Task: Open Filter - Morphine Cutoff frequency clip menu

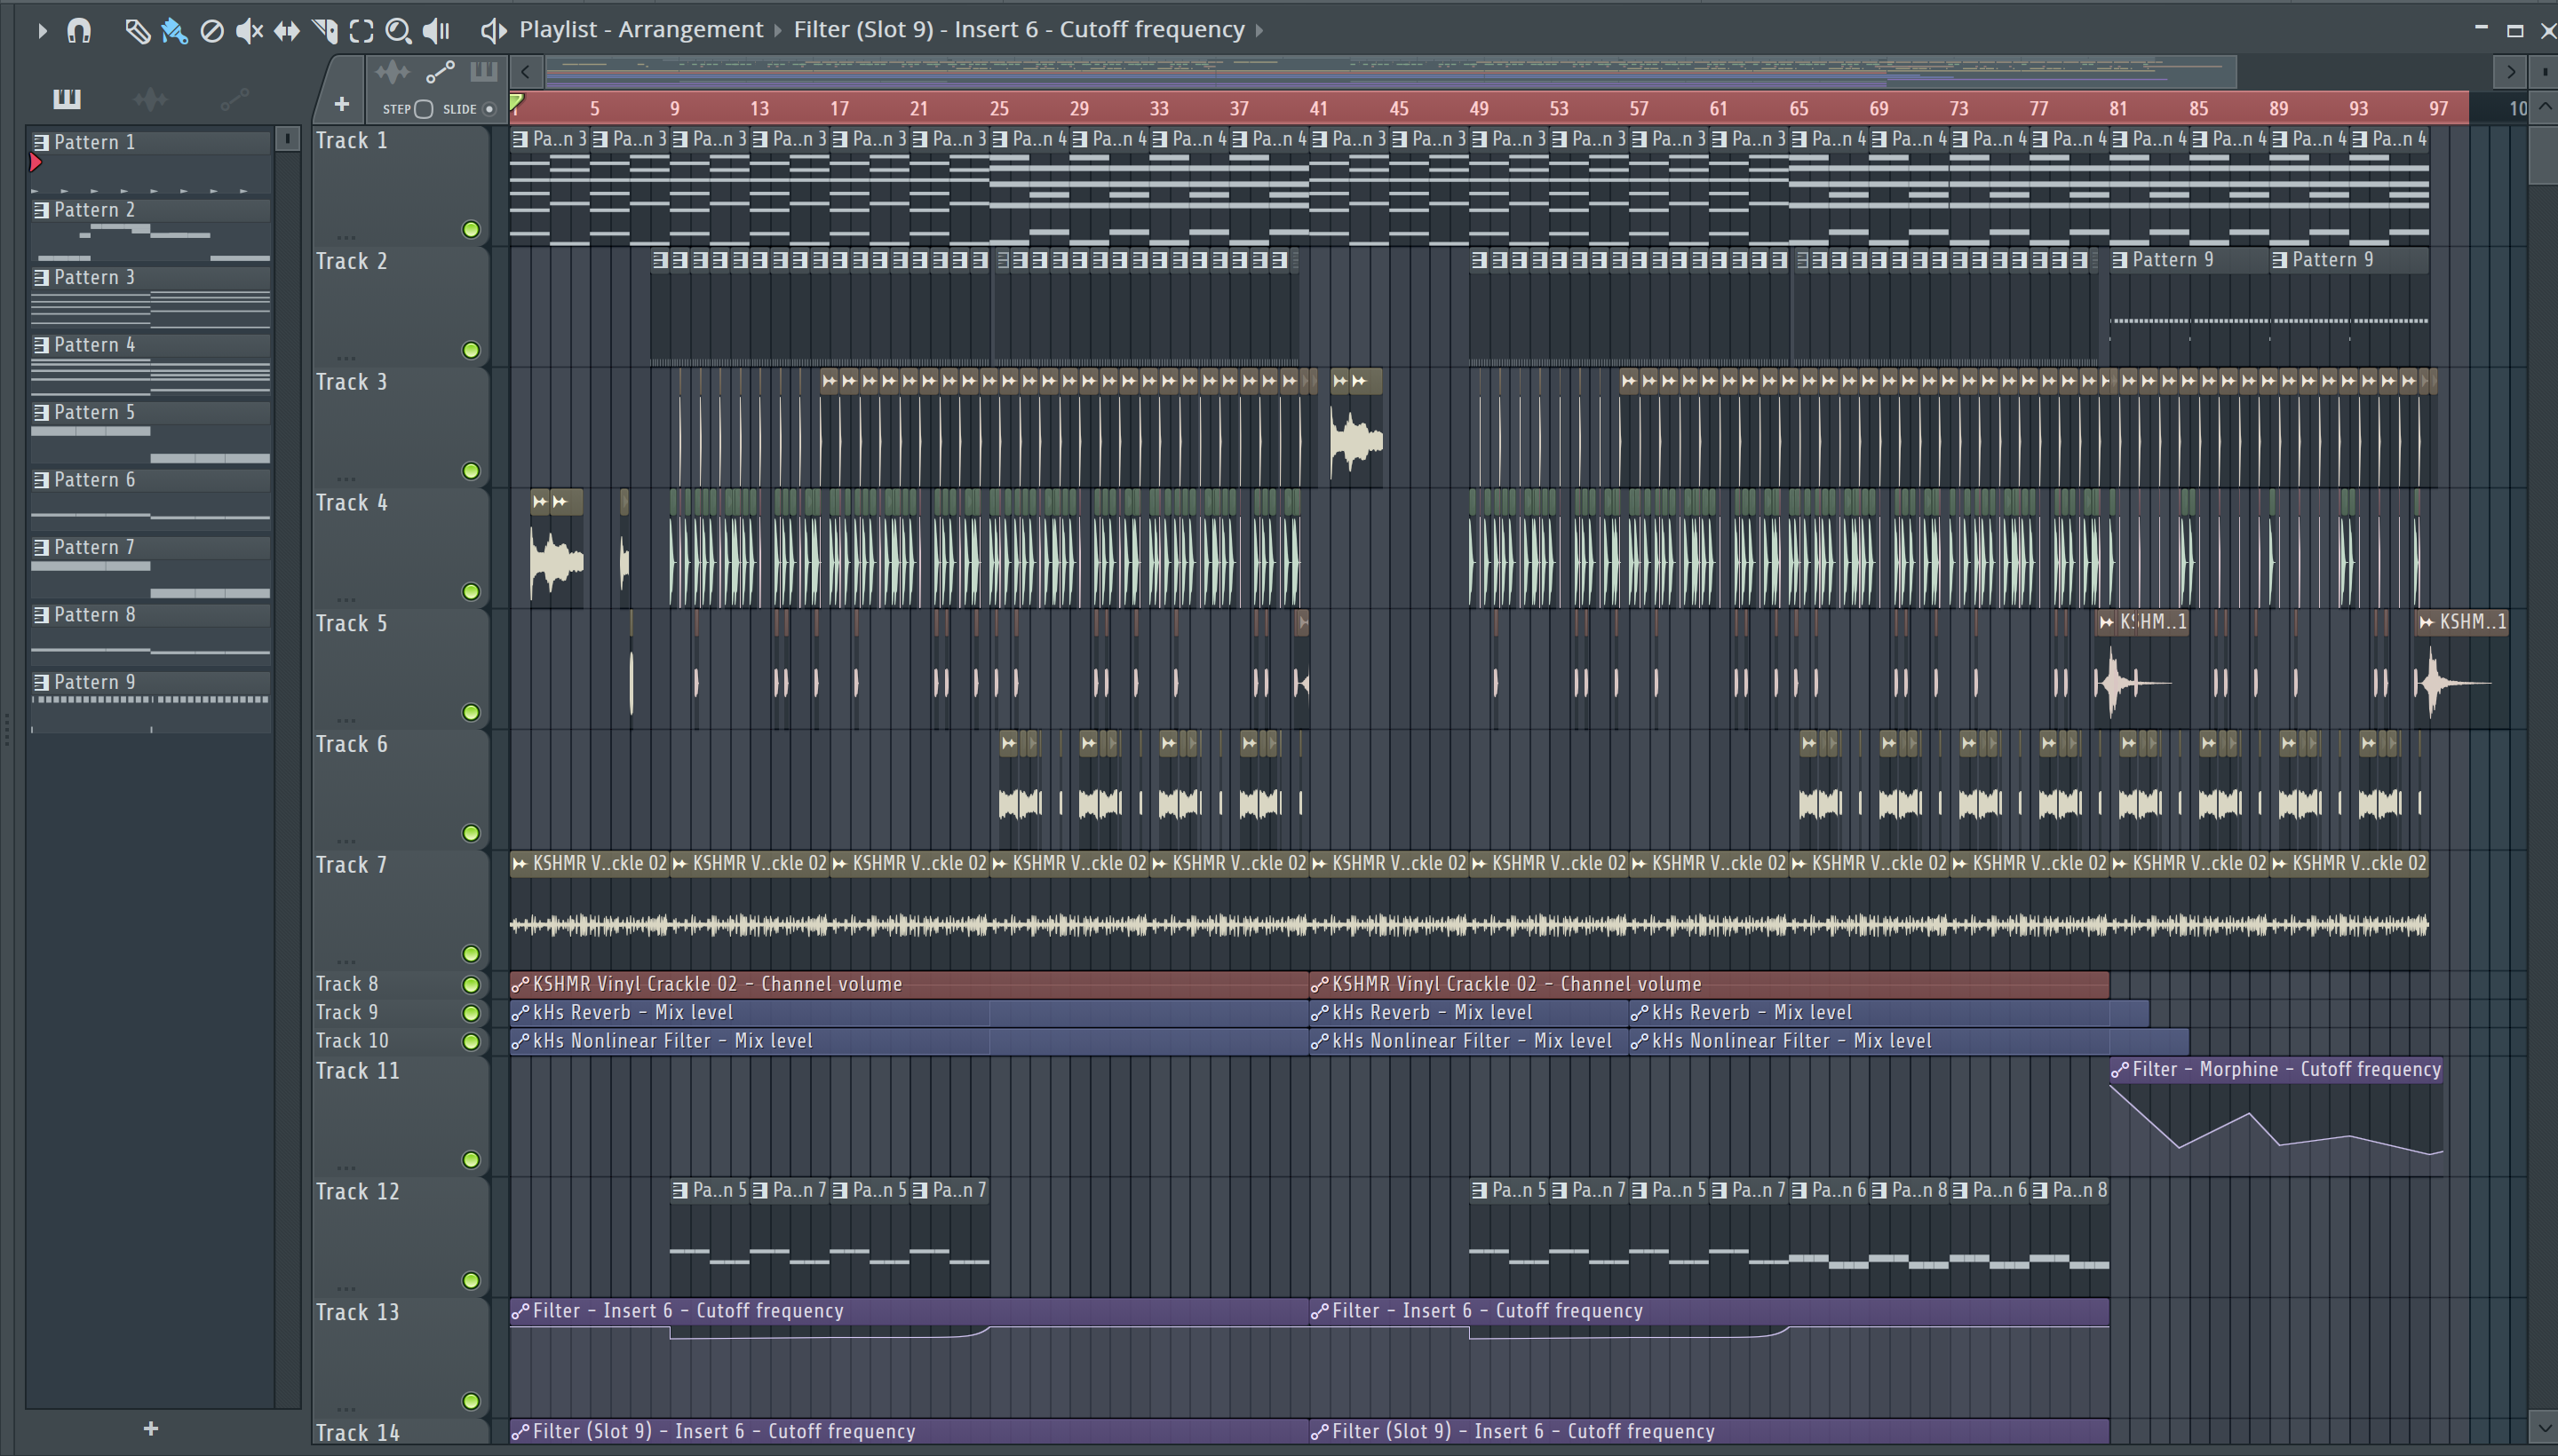Action: [x=2120, y=1069]
